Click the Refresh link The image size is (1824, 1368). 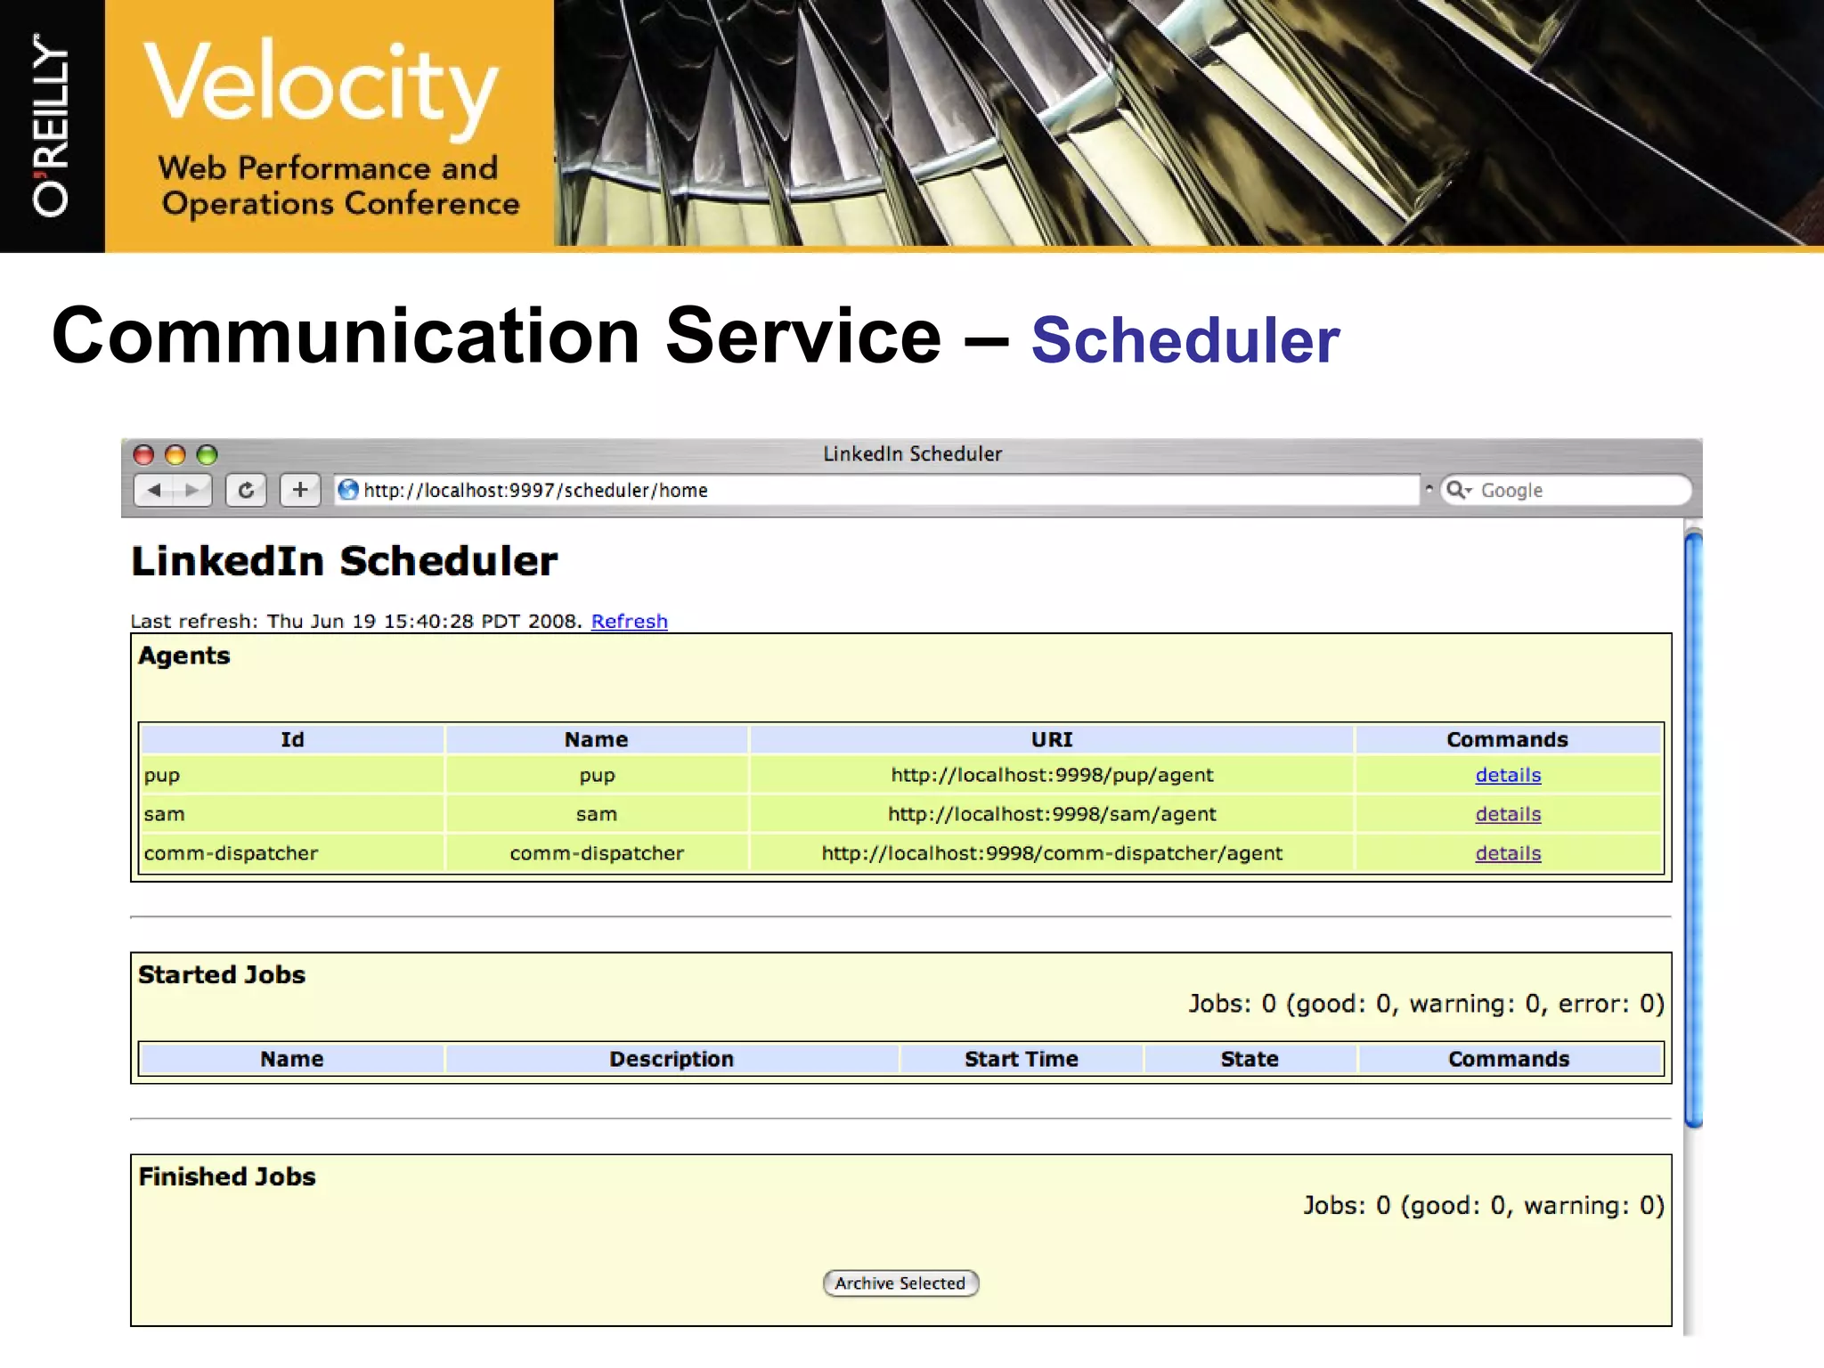click(629, 621)
